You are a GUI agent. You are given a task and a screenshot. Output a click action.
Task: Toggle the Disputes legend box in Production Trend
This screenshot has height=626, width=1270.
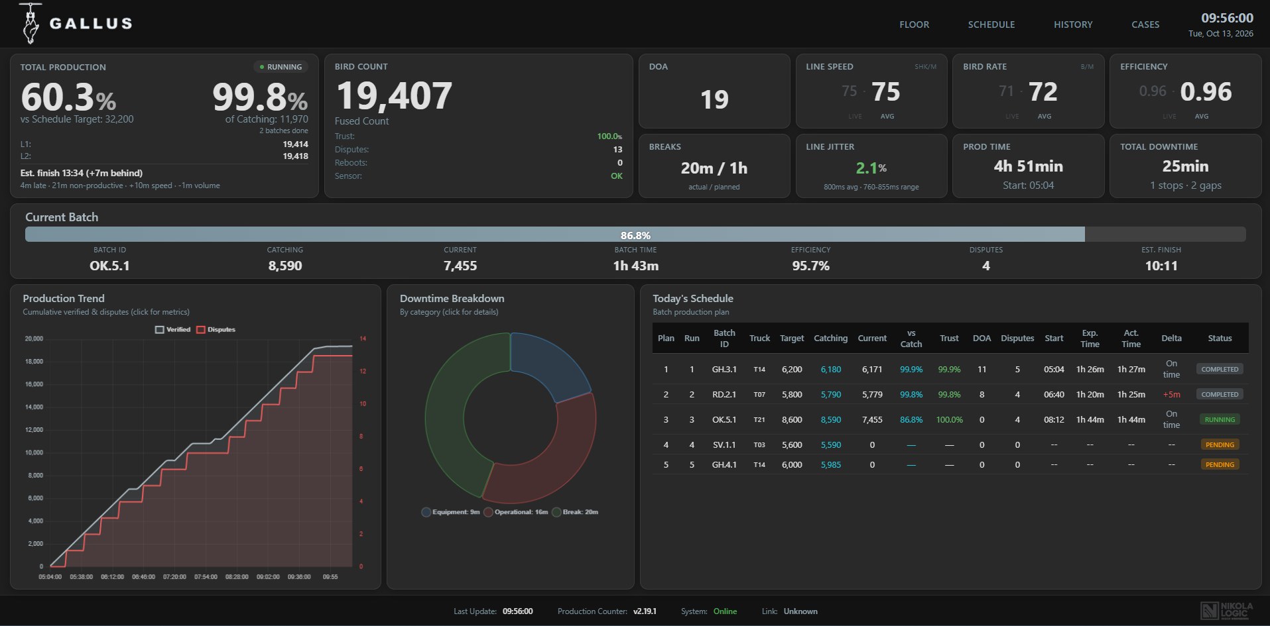pyautogui.click(x=200, y=329)
